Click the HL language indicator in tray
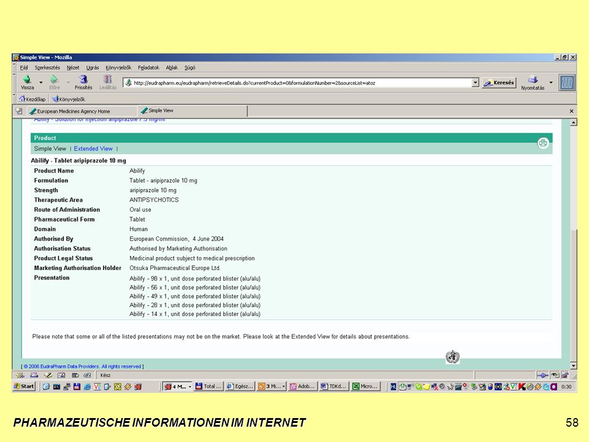589x442 pixels. click(393, 386)
